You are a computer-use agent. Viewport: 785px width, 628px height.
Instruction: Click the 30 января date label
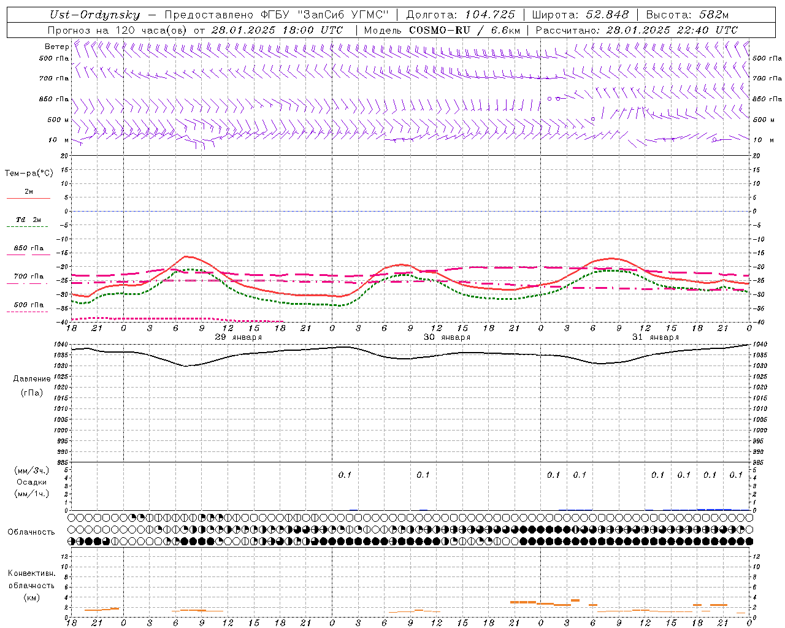coord(447,337)
